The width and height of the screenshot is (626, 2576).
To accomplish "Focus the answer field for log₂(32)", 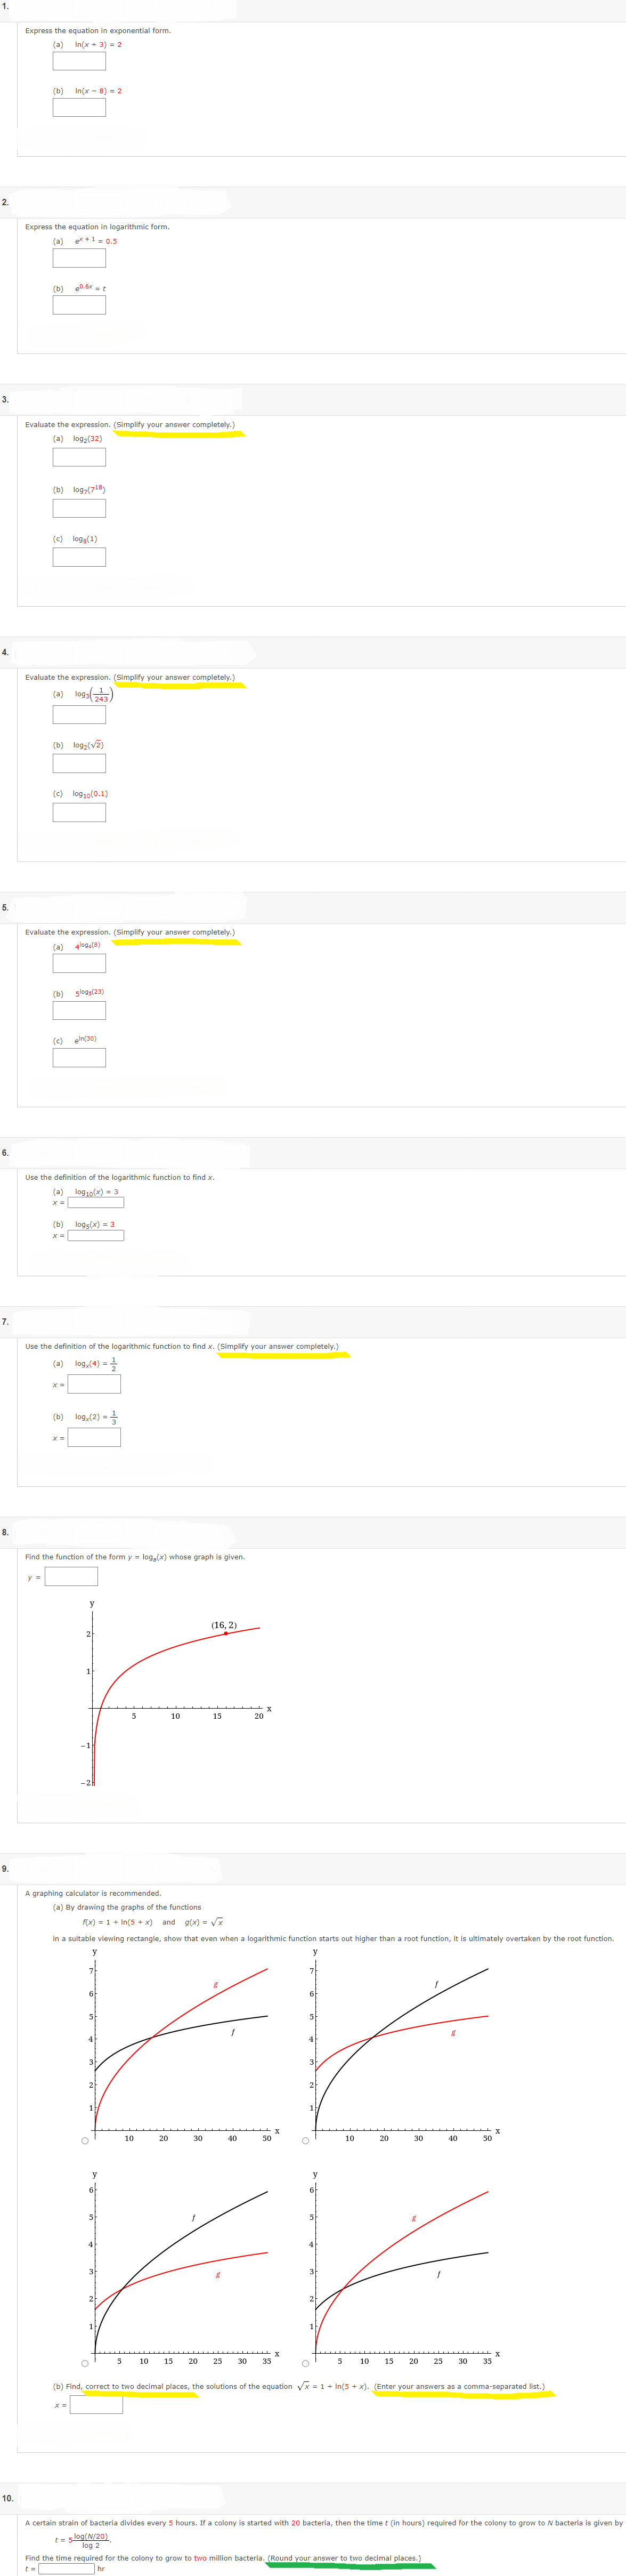I will point(79,457).
